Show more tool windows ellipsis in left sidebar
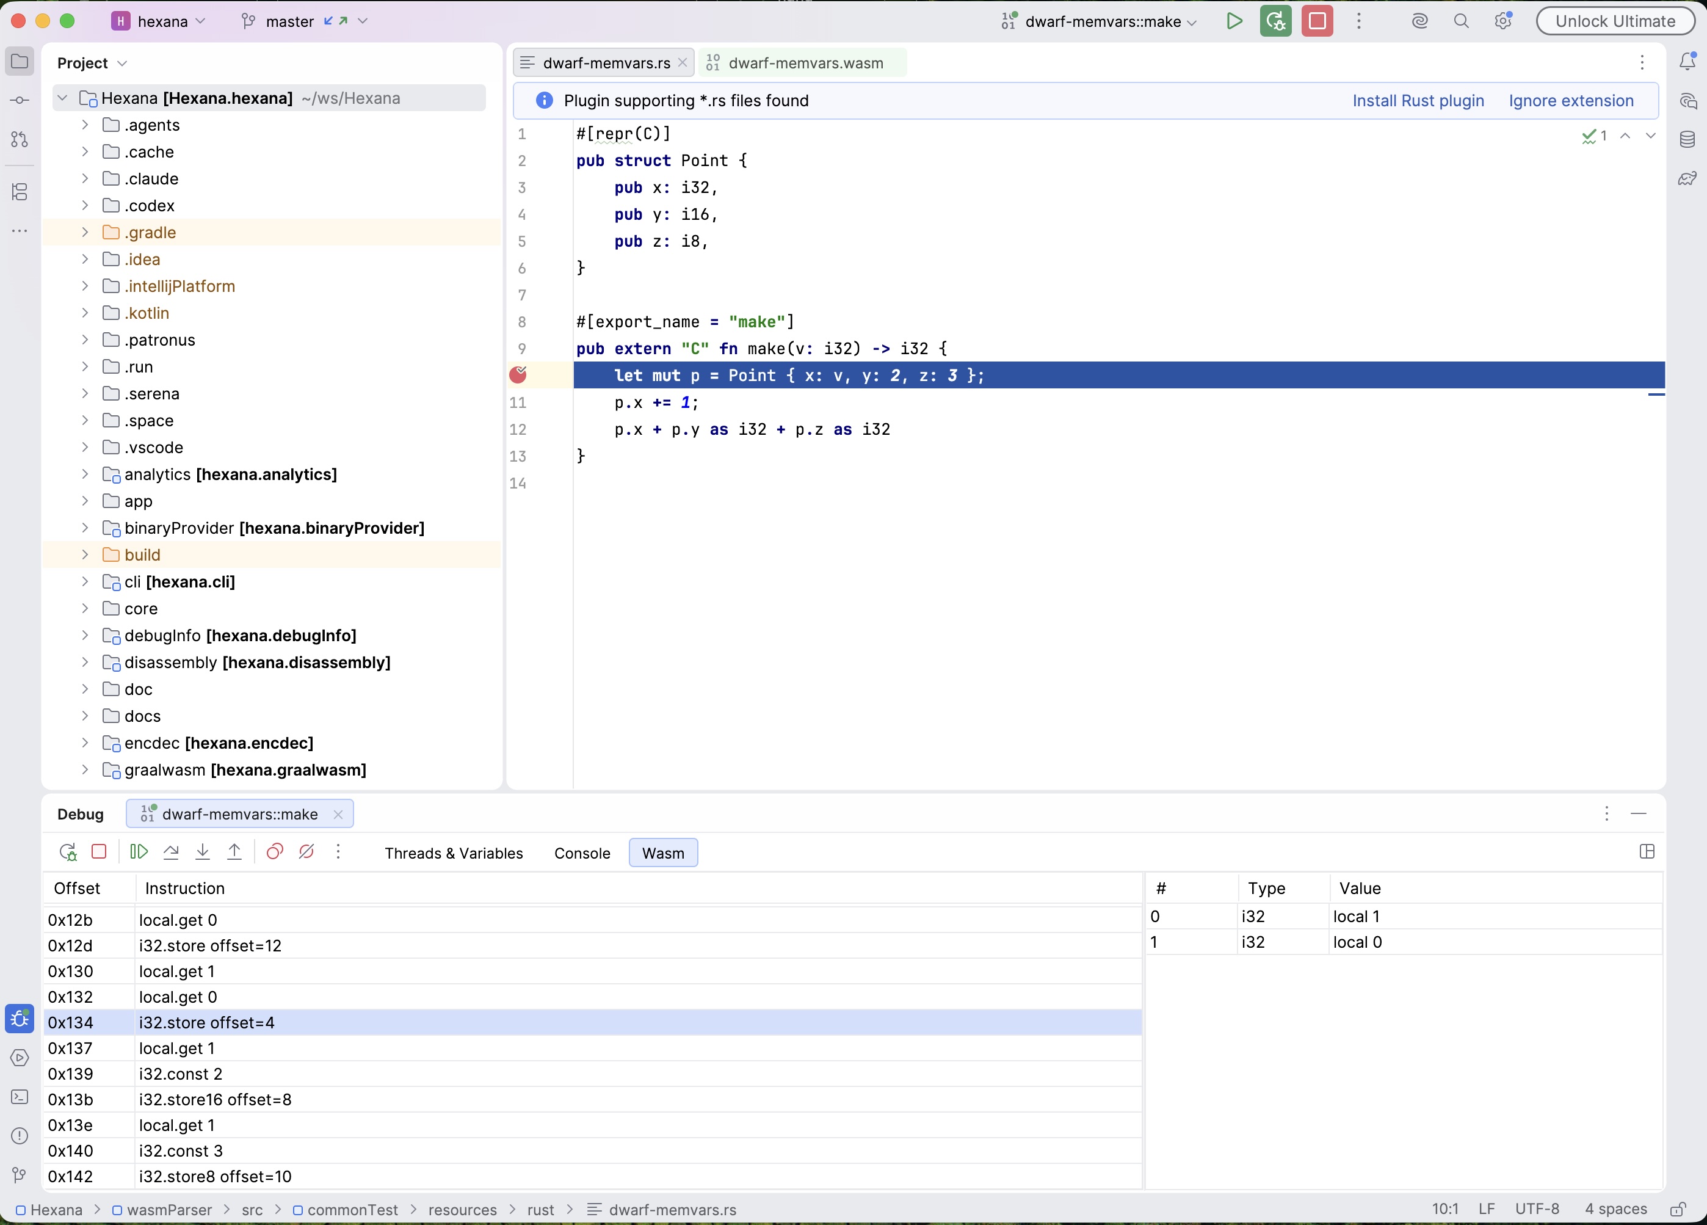Image resolution: width=1707 pixels, height=1225 pixels. click(20, 231)
